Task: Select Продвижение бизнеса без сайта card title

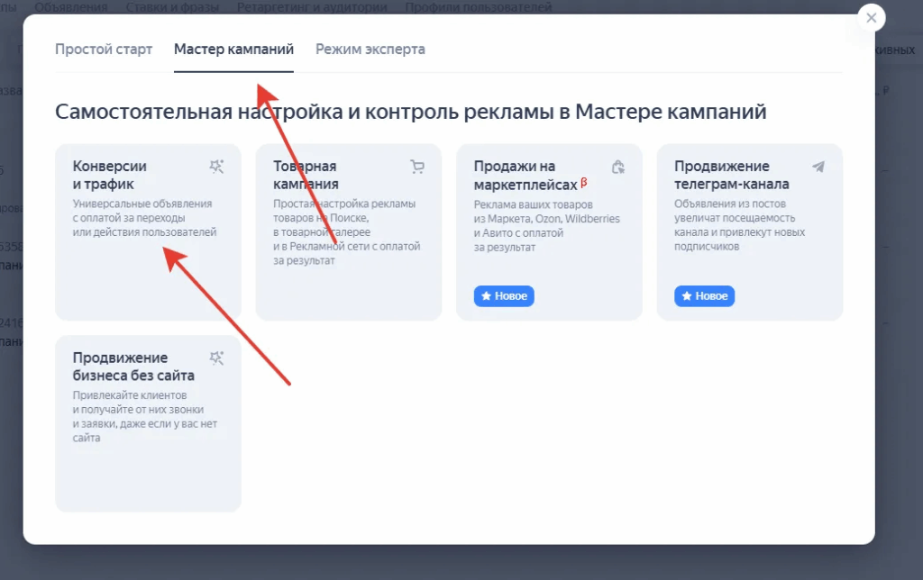Action: click(133, 367)
